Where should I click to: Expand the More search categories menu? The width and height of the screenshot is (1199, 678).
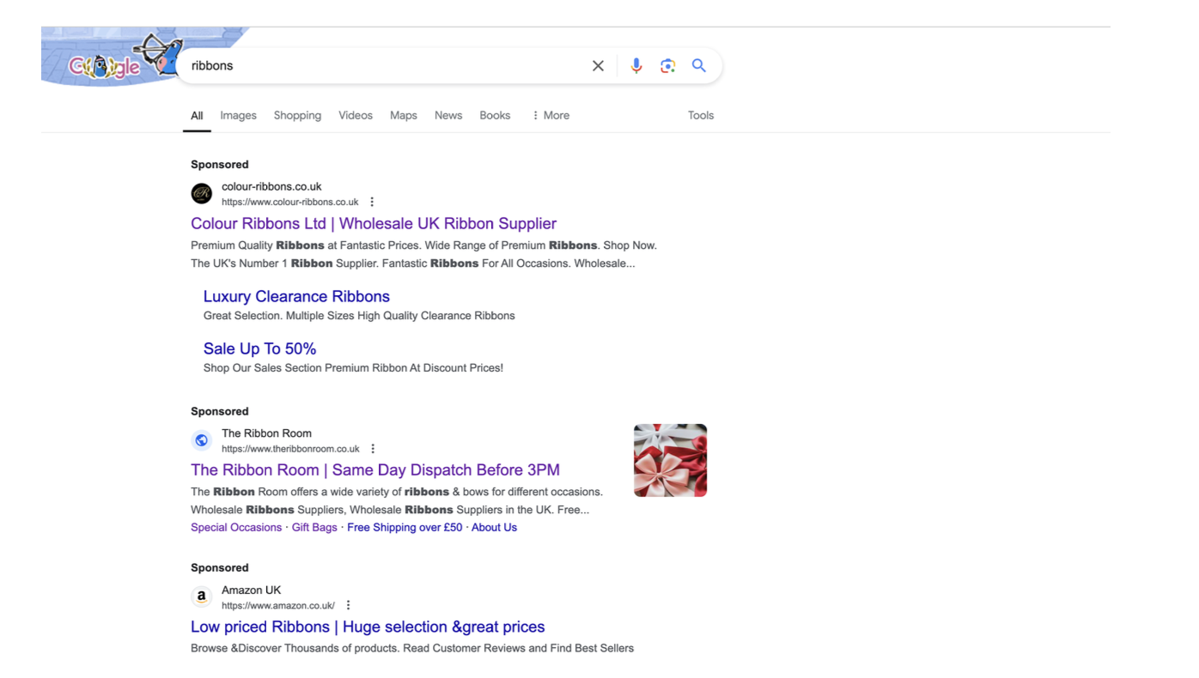tap(551, 116)
